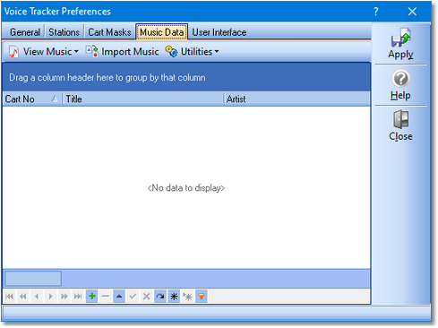
Task: Click the Help button label
Action: coord(400,95)
